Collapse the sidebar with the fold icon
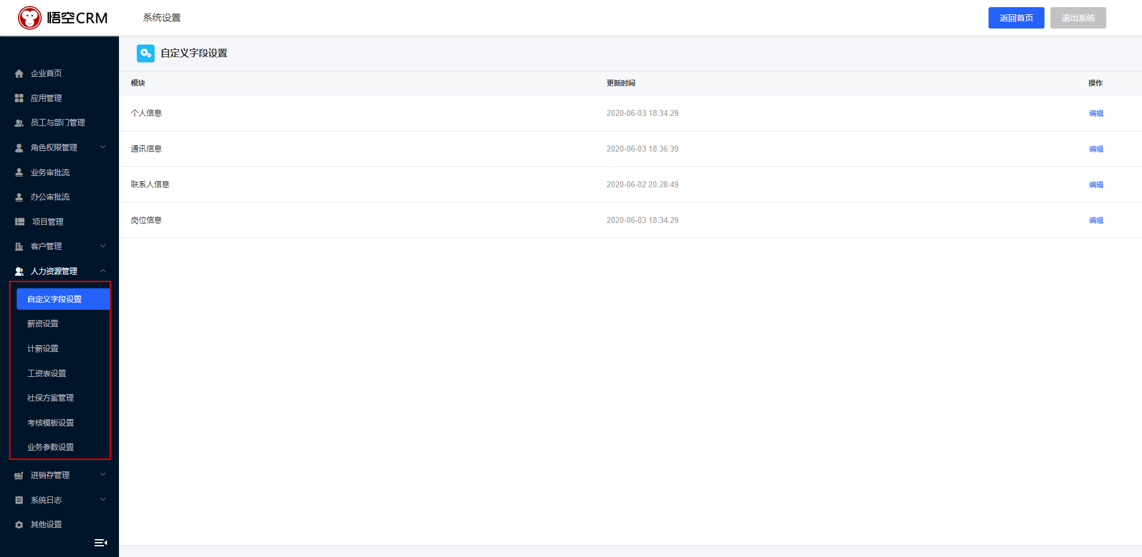This screenshot has width=1142, height=557. (101, 543)
